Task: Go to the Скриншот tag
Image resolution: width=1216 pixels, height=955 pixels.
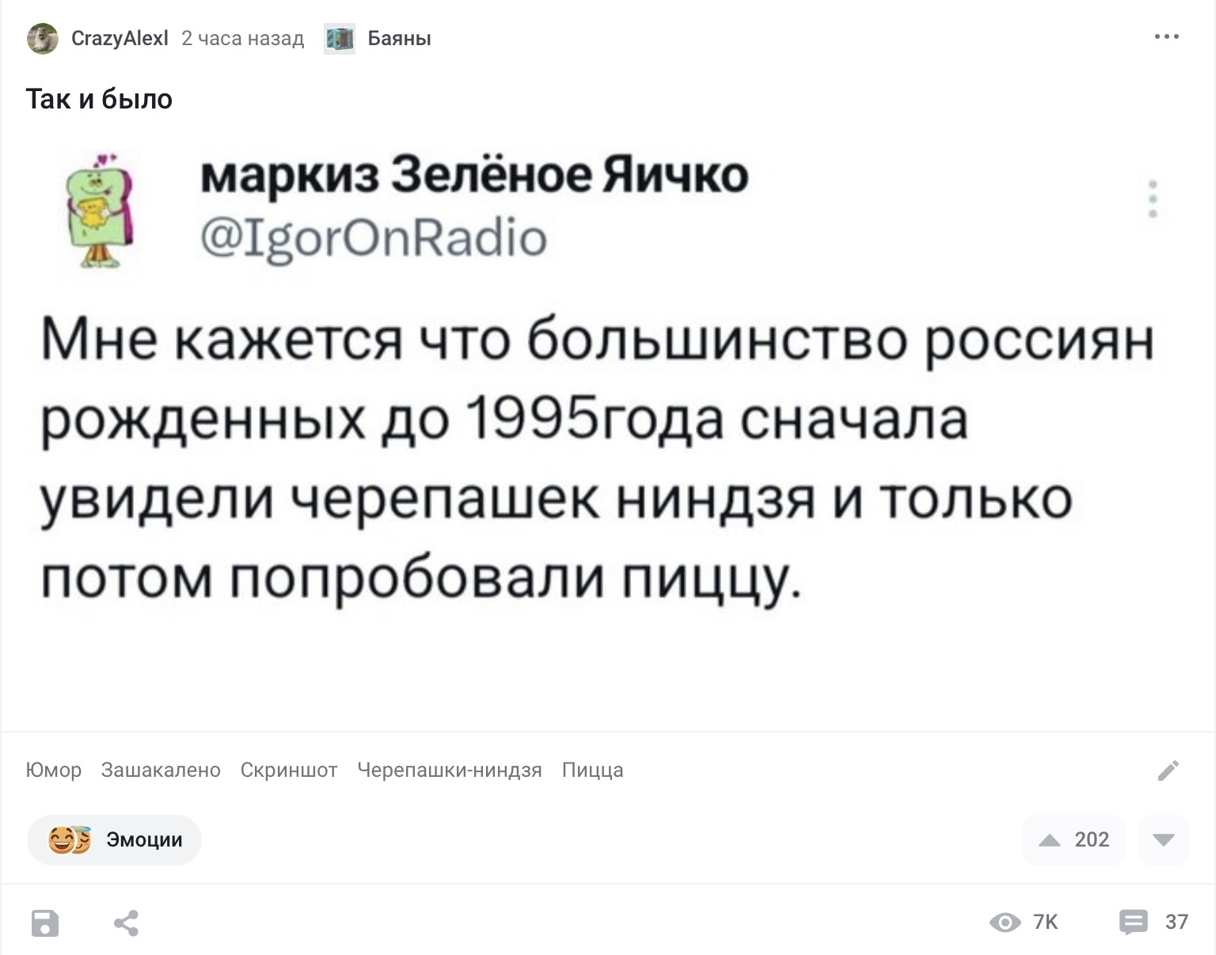Action: (289, 770)
